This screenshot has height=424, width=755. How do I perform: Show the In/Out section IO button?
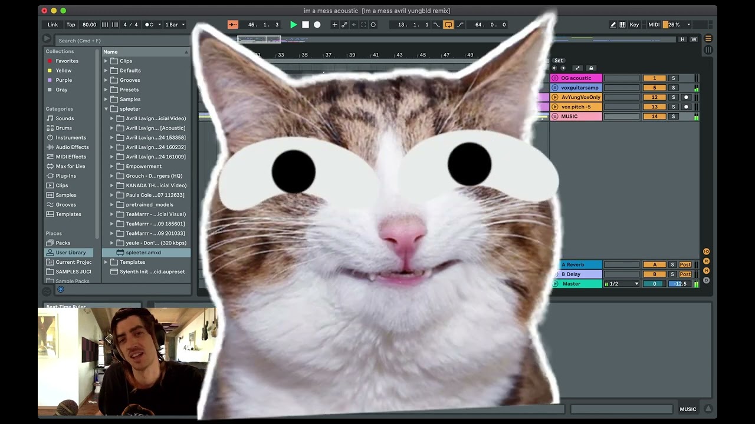click(x=706, y=251)
